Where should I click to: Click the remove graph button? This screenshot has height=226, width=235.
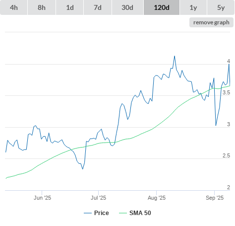pyautogui.click(x=211, y=22)
